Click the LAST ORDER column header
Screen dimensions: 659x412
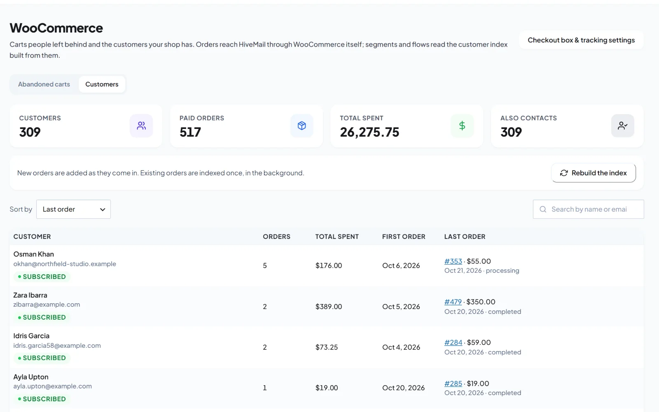465,237
